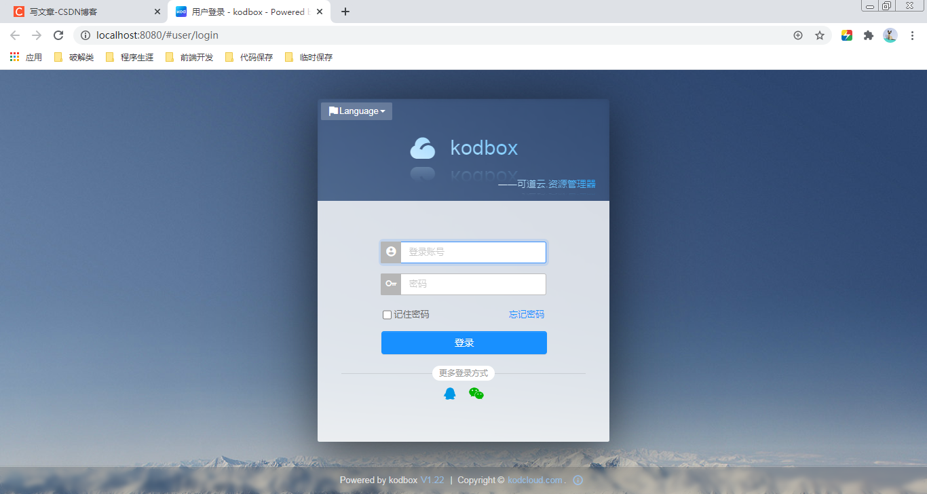Focus the 密码 input field
The height and width of the screenshot is (494, 927).
(x=473, y=284)
